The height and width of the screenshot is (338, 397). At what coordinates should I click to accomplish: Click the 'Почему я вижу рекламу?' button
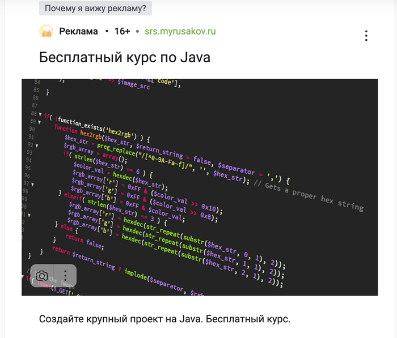[95, 8]
